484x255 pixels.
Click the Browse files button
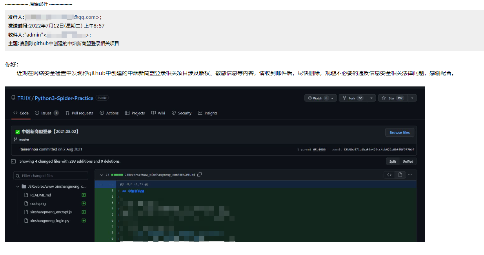click(400, 132)
